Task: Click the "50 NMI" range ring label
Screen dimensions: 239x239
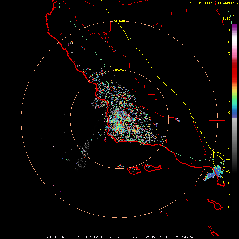Action: pyautogui.click(x=119, y=70)
